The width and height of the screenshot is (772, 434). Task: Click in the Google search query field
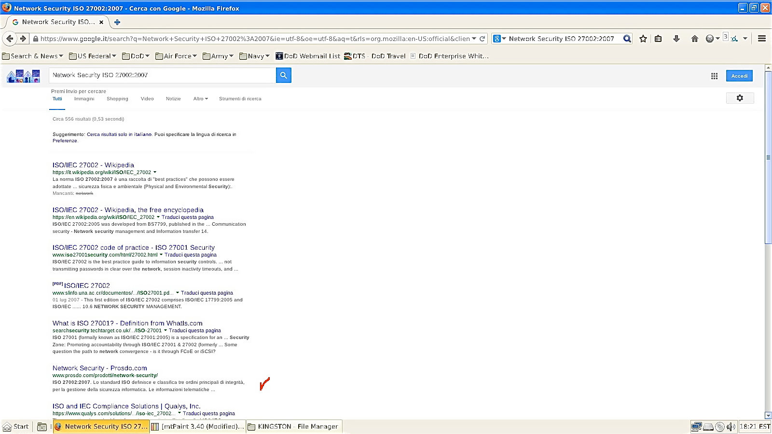point(162,75)
